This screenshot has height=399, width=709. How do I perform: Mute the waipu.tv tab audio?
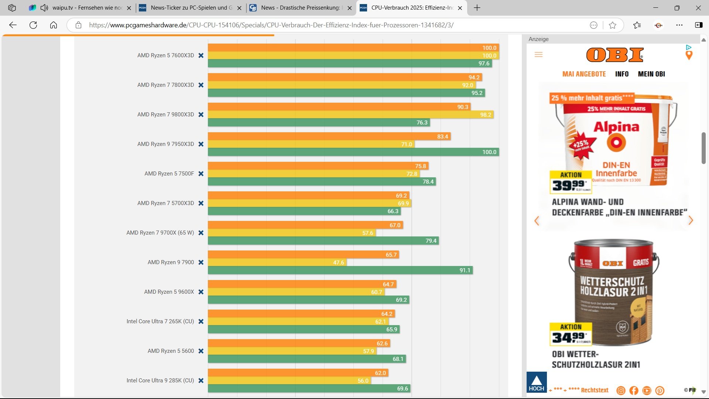(44, 8)
